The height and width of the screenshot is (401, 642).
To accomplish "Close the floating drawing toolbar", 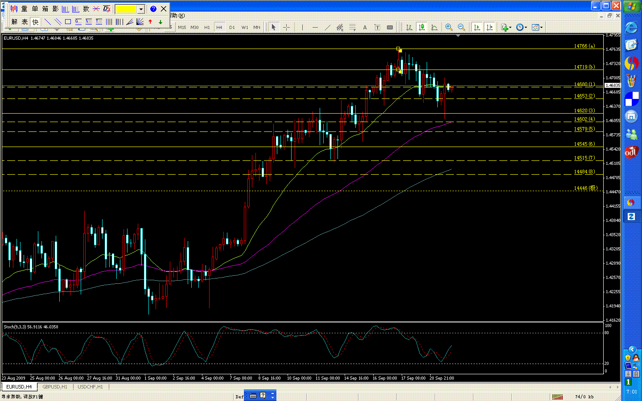I will 164,9.
